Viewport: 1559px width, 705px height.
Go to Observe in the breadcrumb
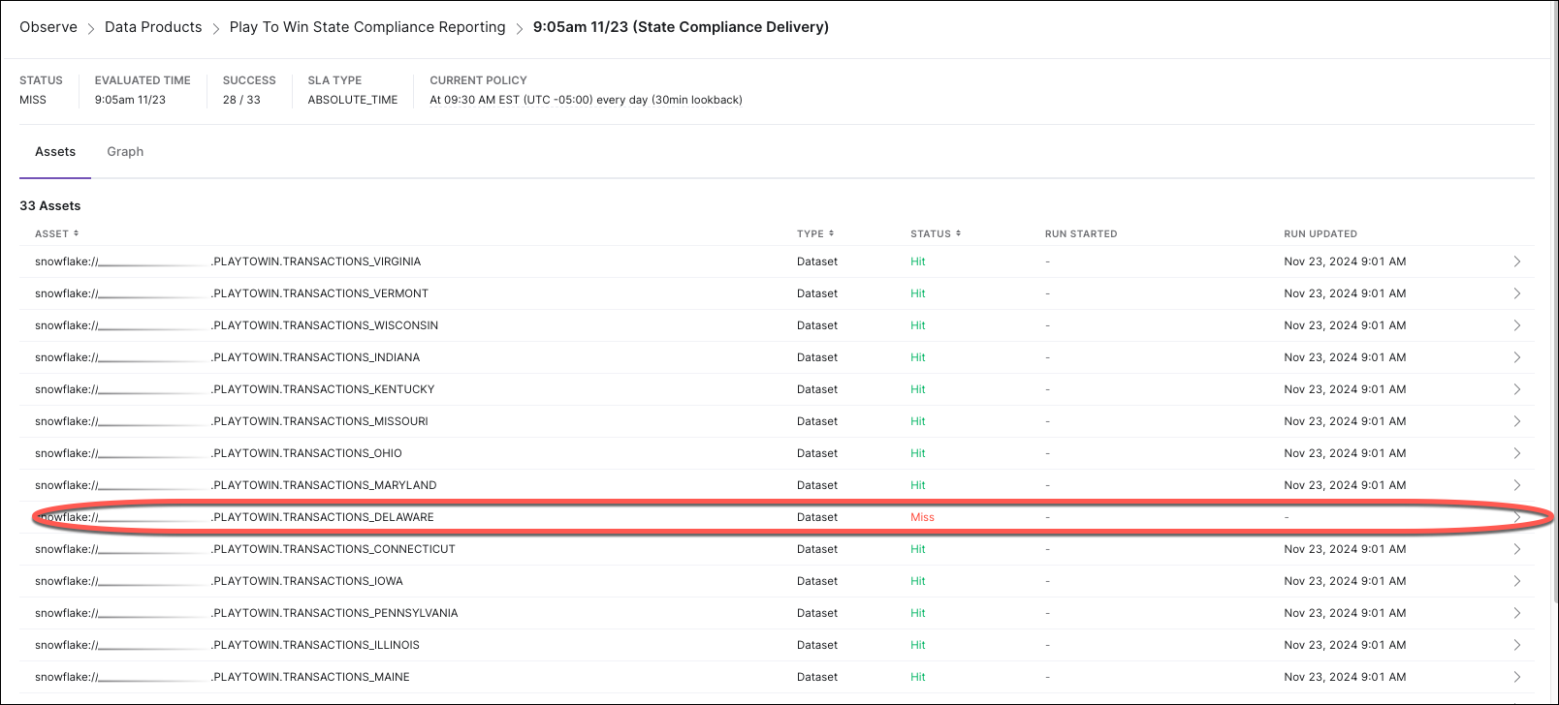pyautogui.click(x=48, y=27)
